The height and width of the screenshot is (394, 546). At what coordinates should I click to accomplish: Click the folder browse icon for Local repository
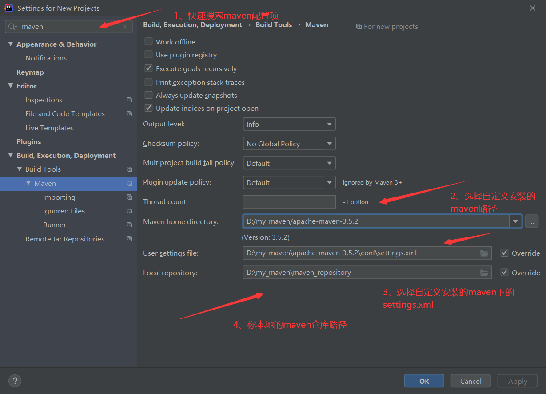(484, 273)
